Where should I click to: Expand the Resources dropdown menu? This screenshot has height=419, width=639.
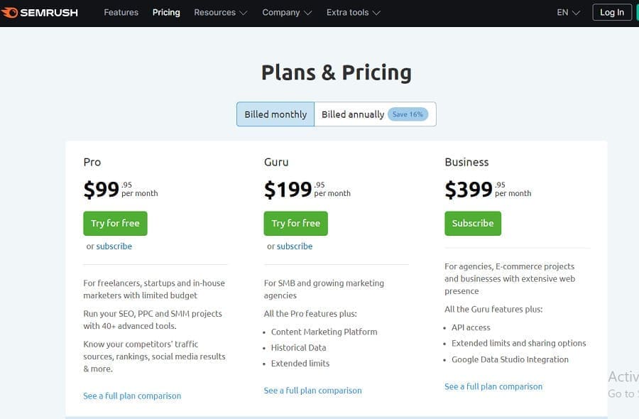(220, 13)
